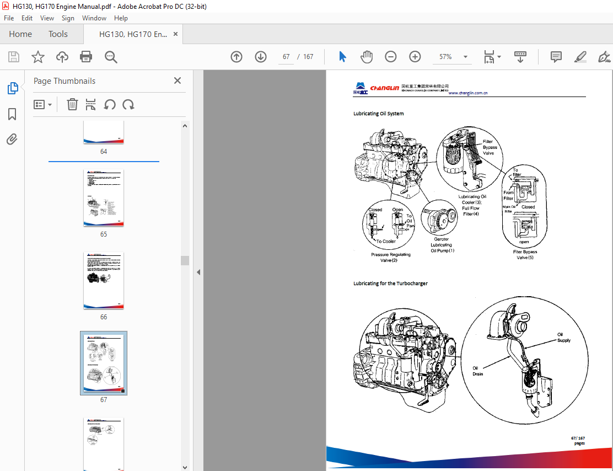
Task: Rotate page counterclockwise
Action: click(x=110, y=104)
